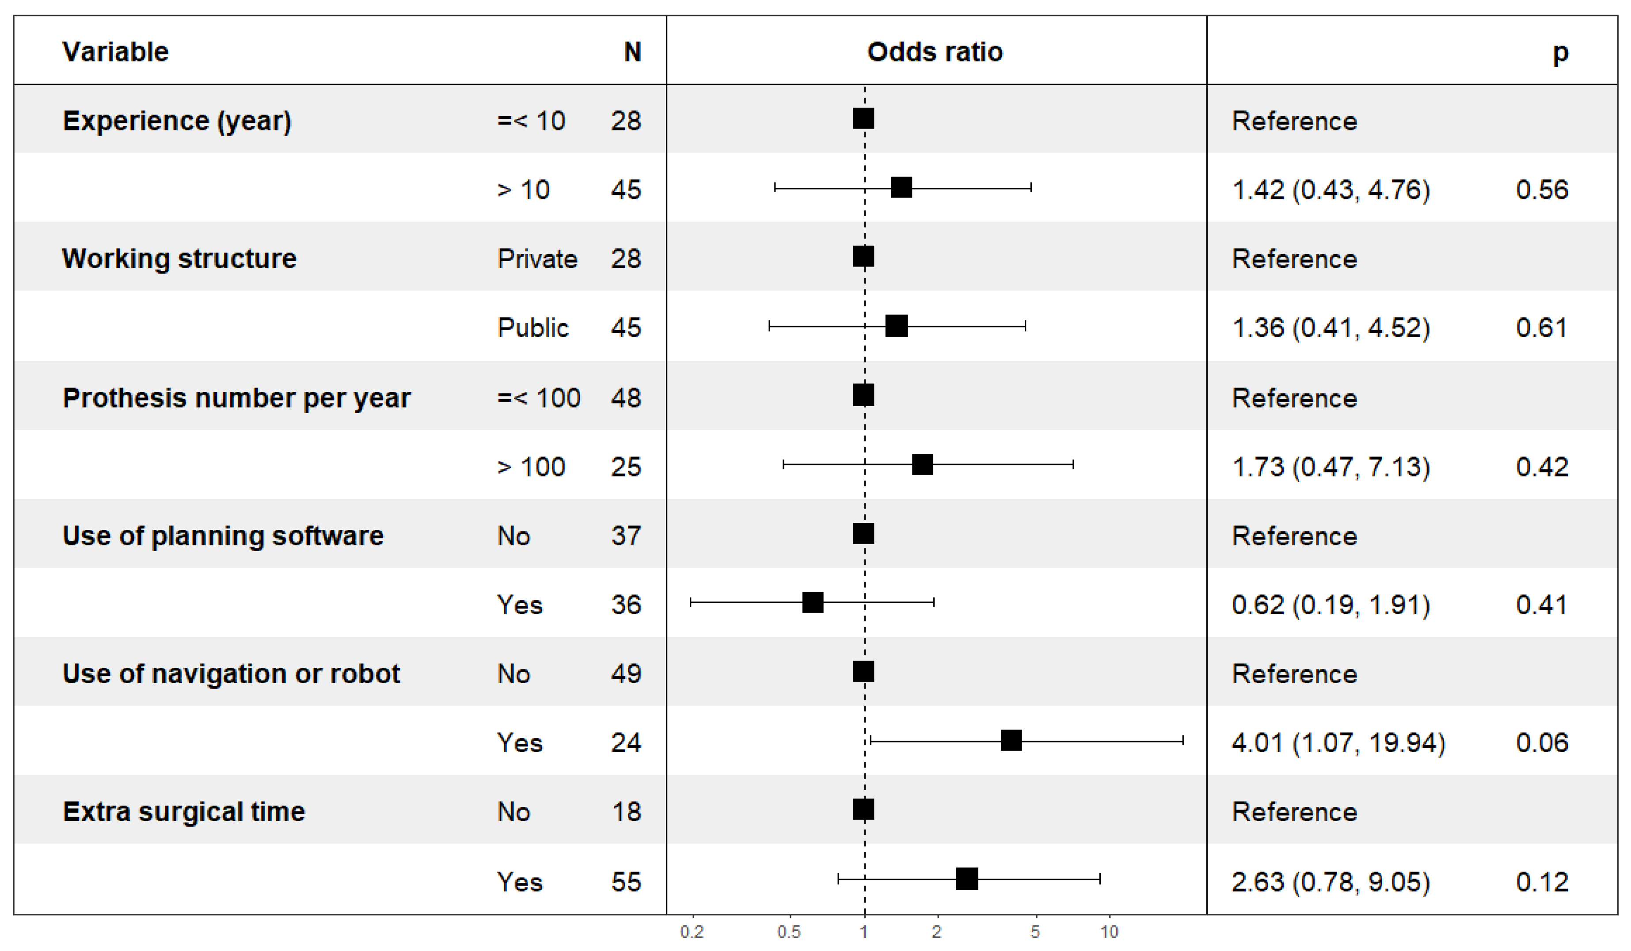Viewport: 1631px width, 951px height.
Task: Click the "Working structure" variable label
Action: tap(179, 259)
